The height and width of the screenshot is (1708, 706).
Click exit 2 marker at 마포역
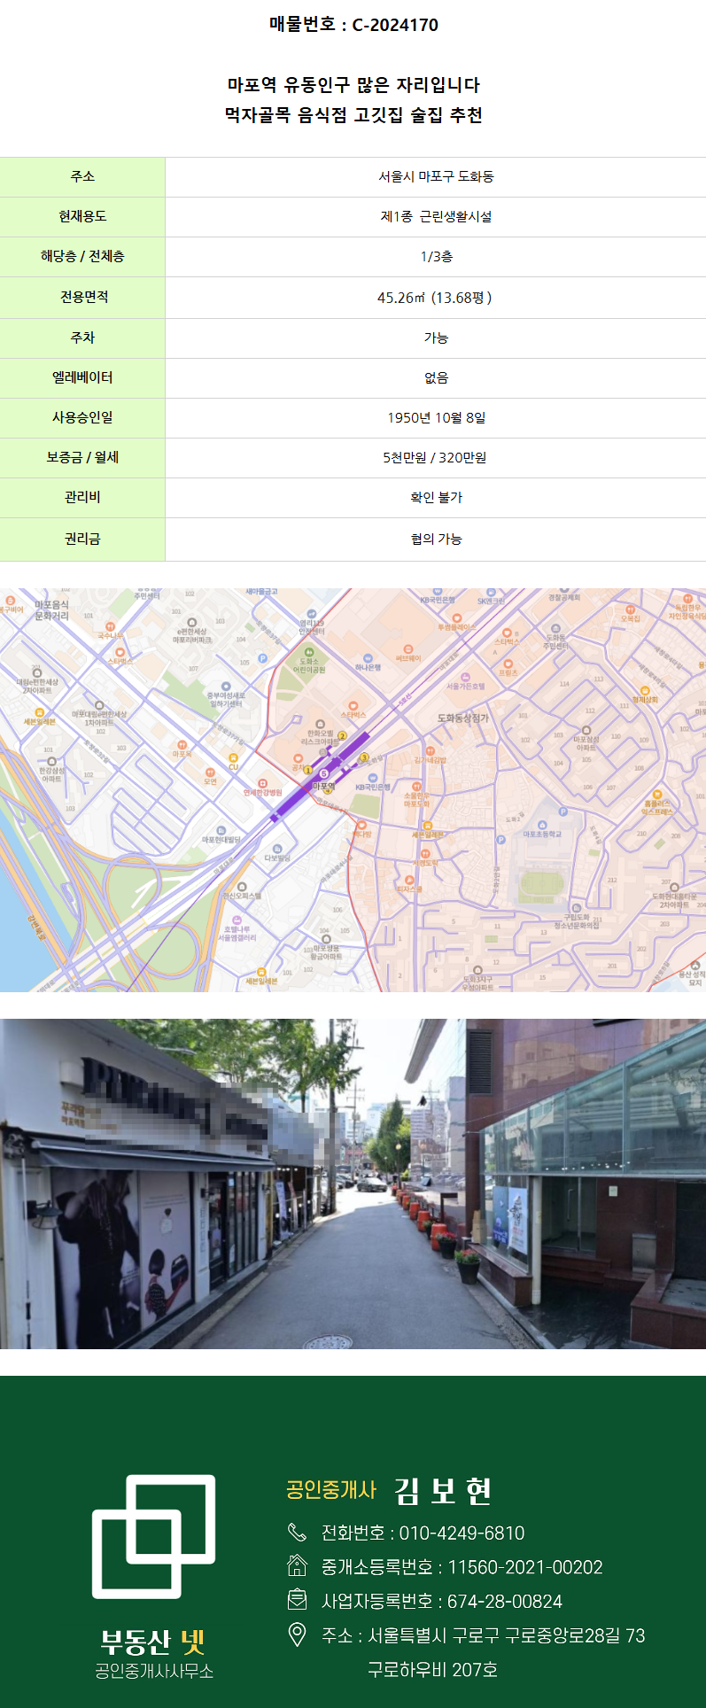pyautogui.click(x=342, y=735)
